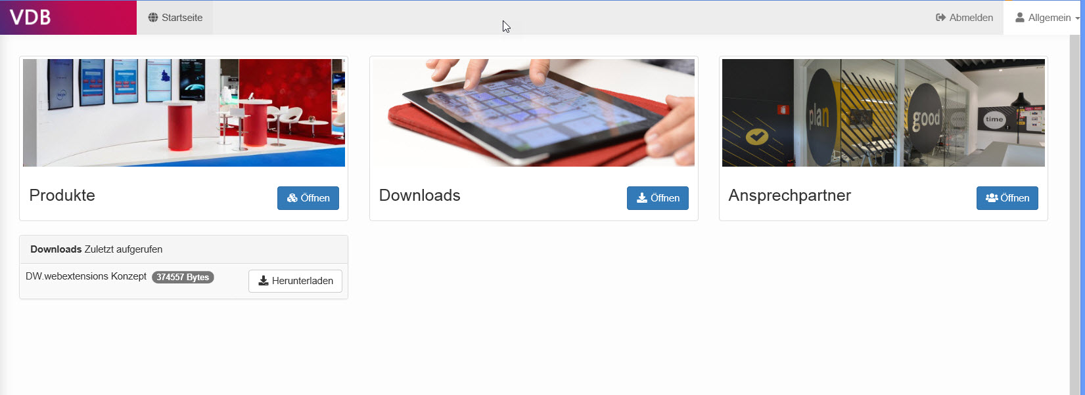Click the logout arrow icon beside Abmelden
Screen dimensions: 1085x395
940,18
